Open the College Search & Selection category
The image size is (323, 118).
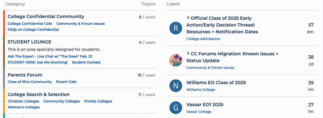pyautogui.click(x=38, y=95)
